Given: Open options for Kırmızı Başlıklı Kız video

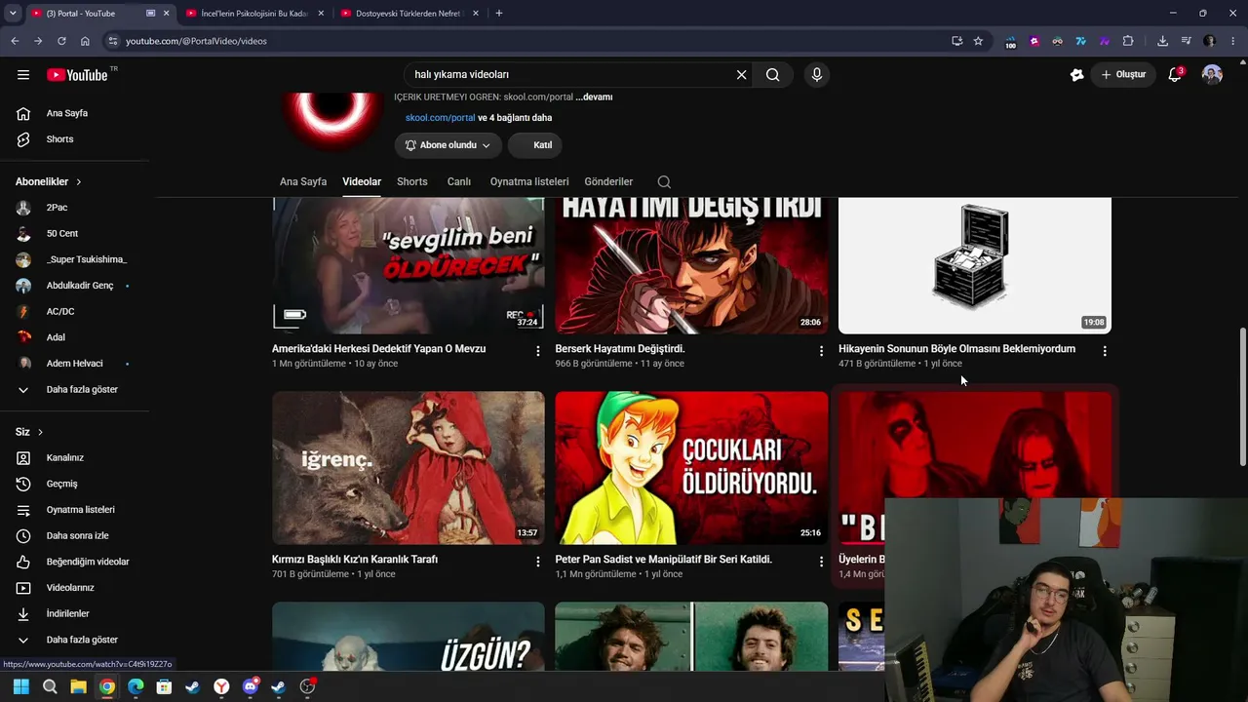Looking at the screenshot, I should click(x=538, y=562).
